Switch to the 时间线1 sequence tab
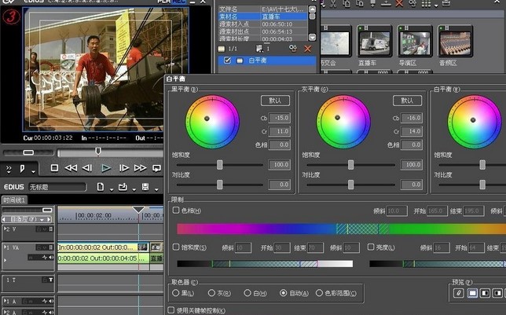This screenshot has width=506, height=315. click(14, 200)
